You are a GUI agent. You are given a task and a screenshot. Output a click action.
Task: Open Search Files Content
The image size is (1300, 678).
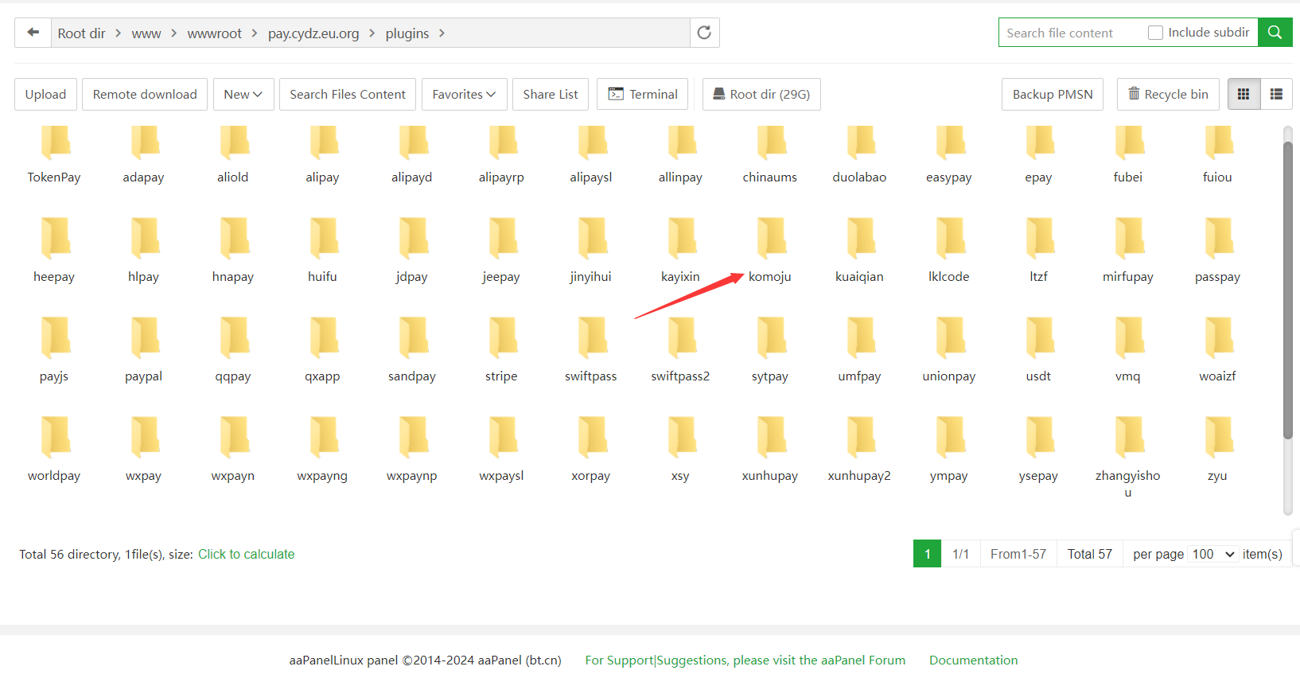point(348,94)
